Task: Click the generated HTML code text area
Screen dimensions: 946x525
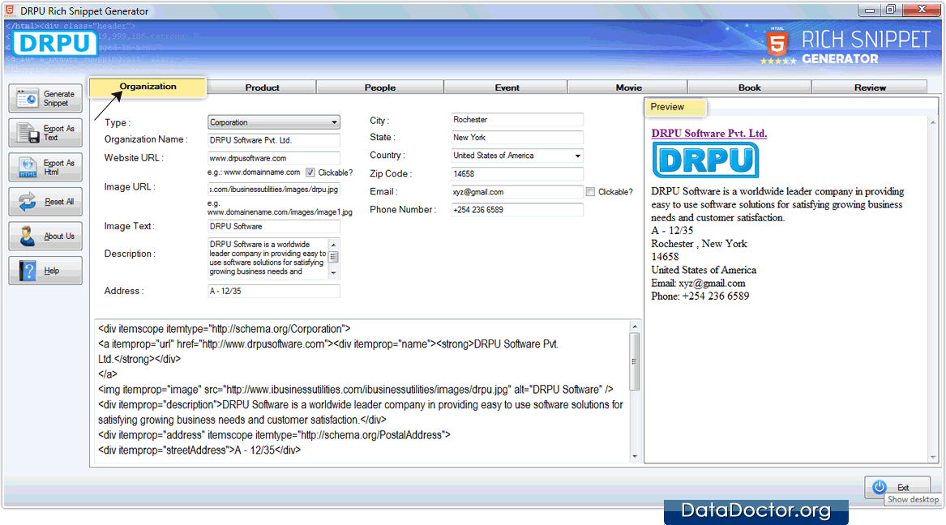Action: pos(362,391)
